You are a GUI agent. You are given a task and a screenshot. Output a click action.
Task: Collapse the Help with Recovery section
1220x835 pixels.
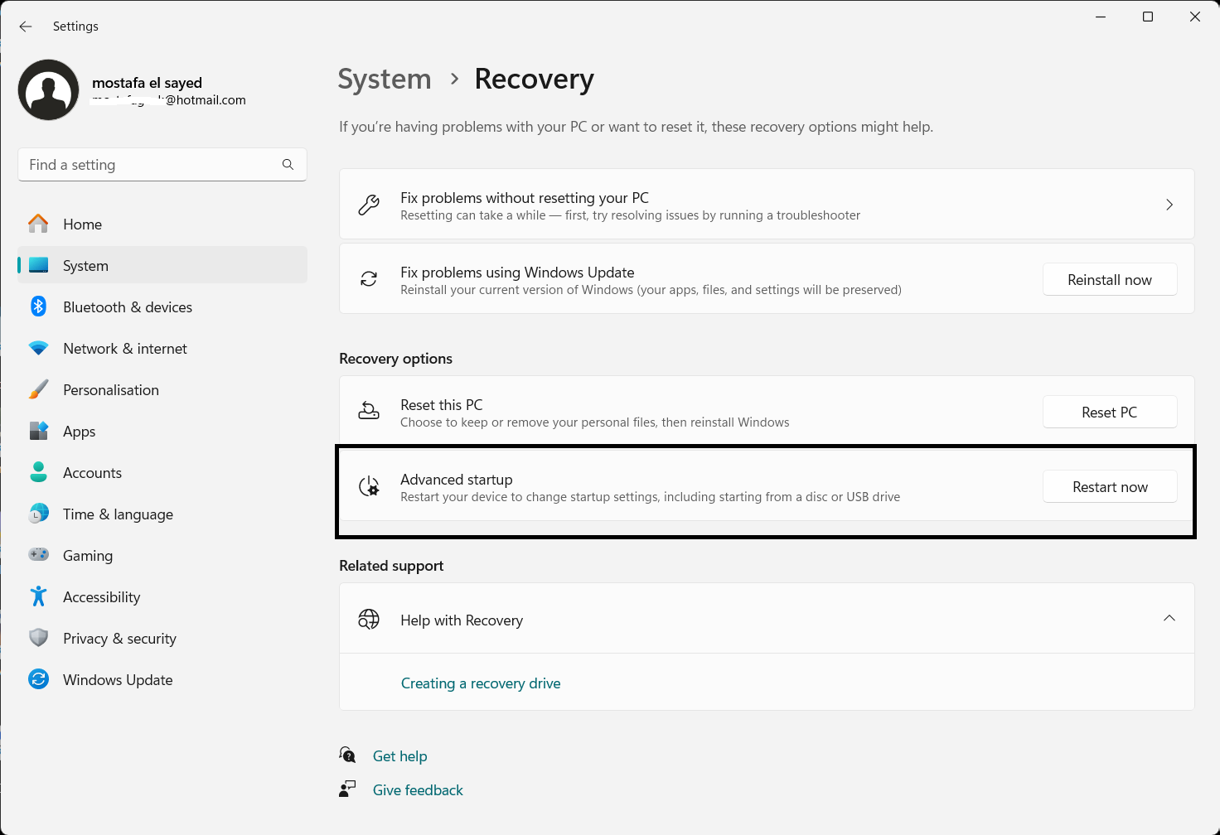[x=1169, y=618]
